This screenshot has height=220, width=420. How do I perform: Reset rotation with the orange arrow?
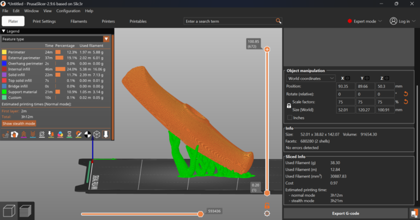pos(405,94)
